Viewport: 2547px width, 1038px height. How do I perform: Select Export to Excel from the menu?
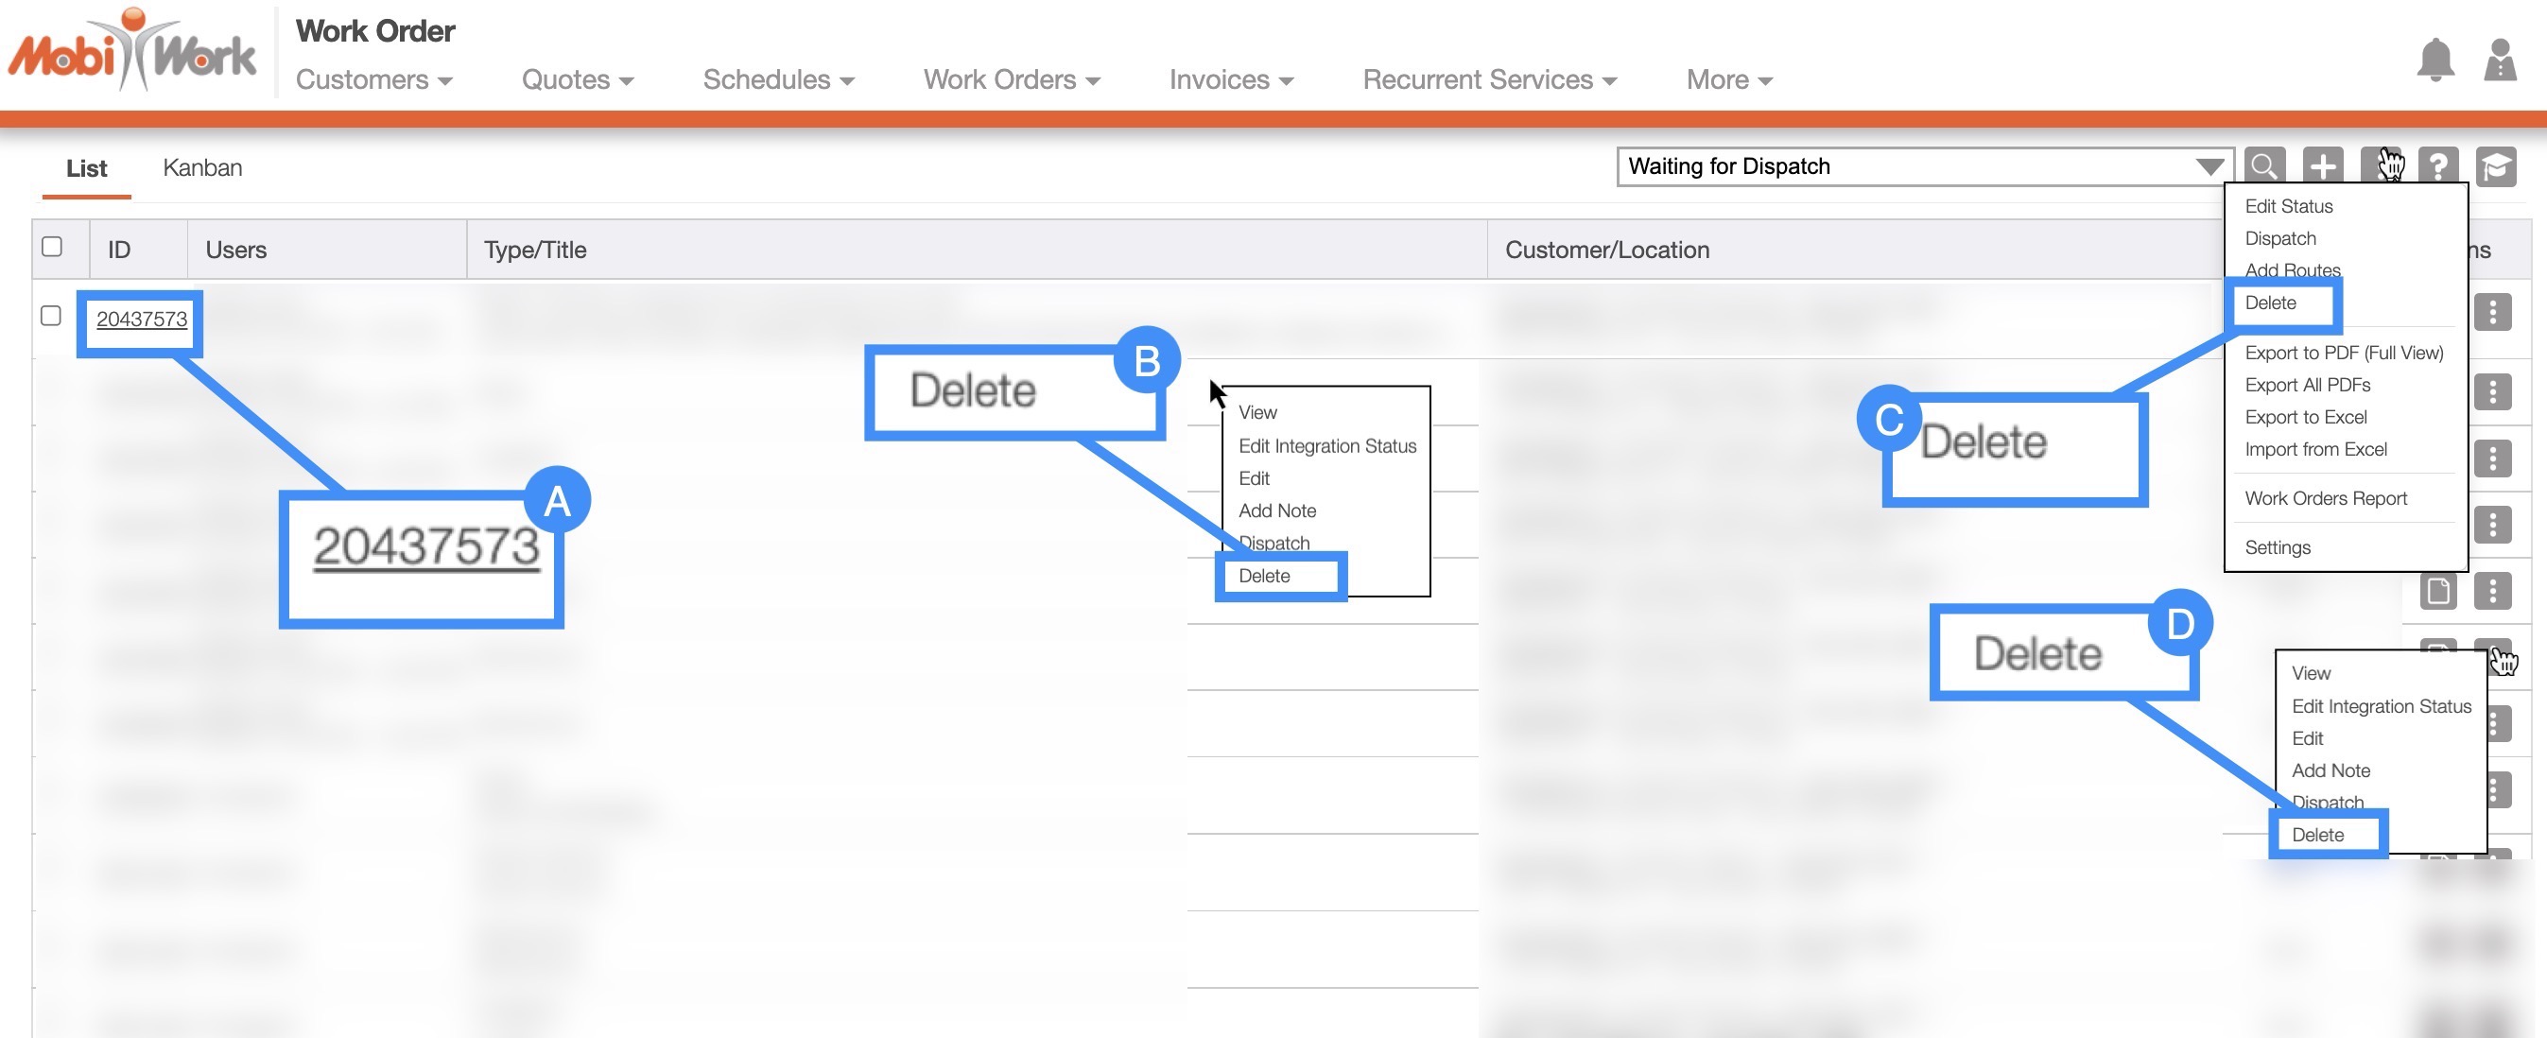[x=2306, y=417]
